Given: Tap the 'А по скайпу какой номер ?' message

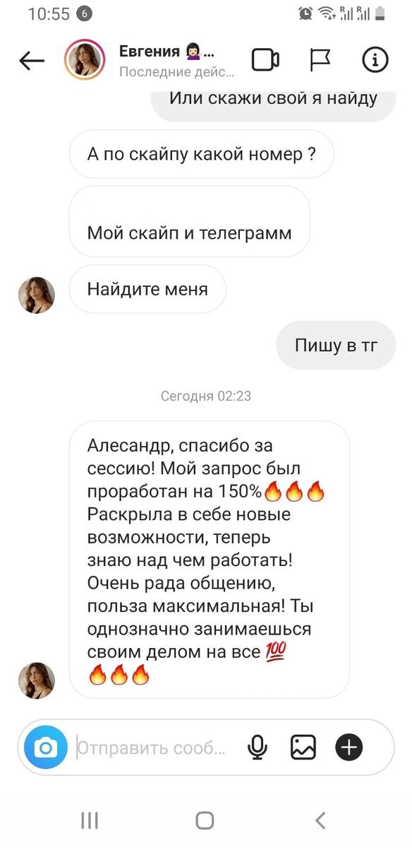Looking at the screenshot, I should coord(201,154).
